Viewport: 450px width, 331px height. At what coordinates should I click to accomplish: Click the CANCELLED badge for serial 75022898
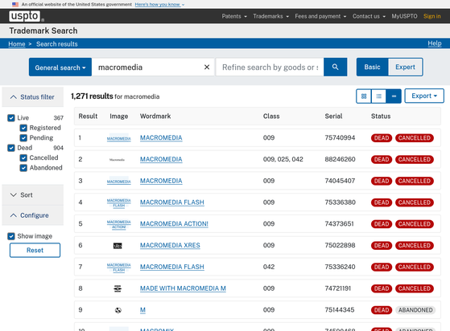415,246
